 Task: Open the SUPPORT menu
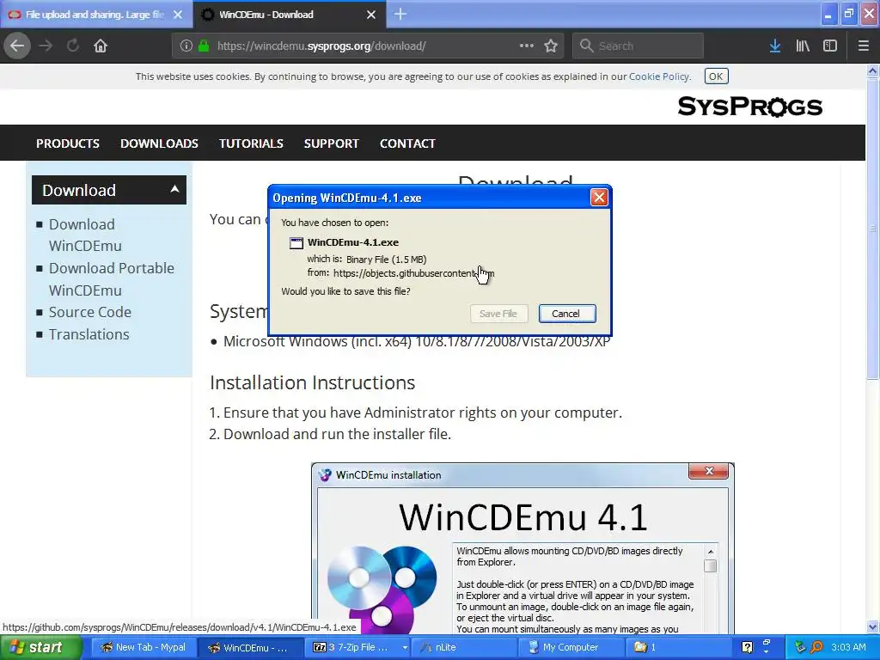pyautogui.click(x=331, y=144)
